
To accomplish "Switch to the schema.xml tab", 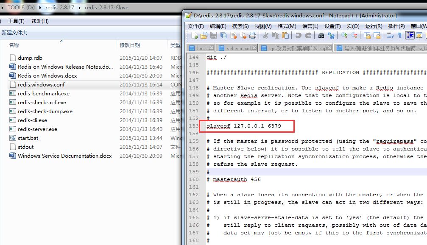I will coord(237,48).
